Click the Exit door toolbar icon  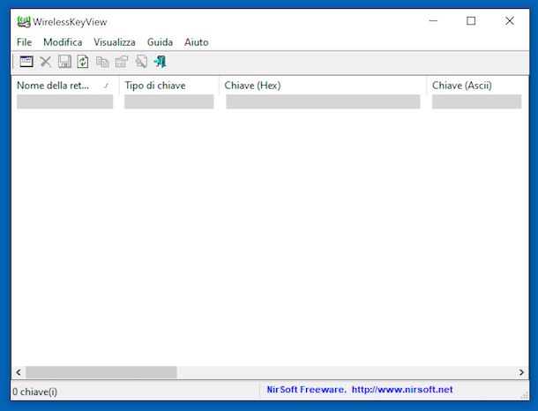tap(161, 62)
